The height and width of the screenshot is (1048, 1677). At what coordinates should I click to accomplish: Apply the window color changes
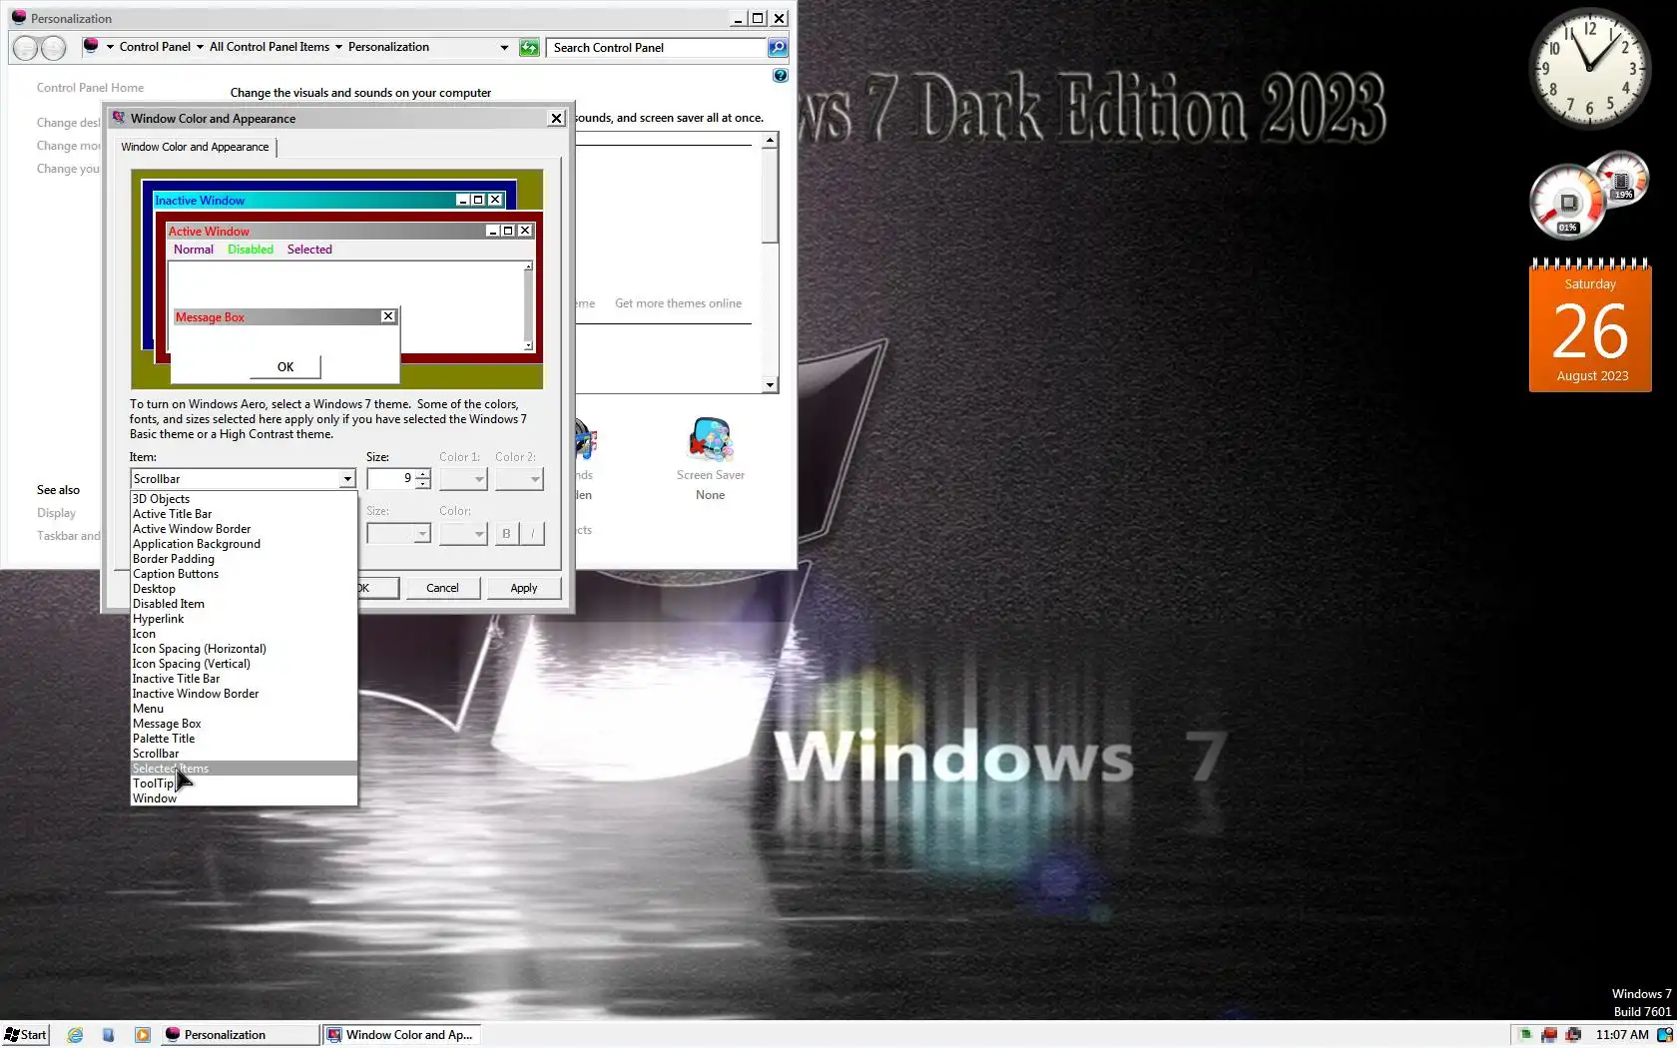click(x=524, y=588)
